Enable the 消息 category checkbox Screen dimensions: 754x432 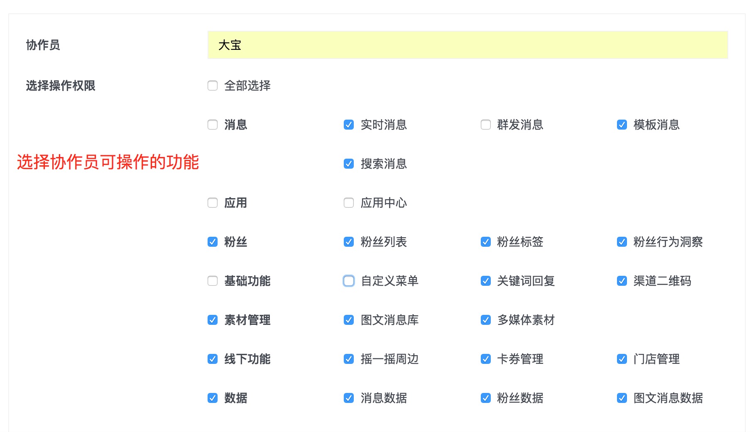(x=213, y=125)
